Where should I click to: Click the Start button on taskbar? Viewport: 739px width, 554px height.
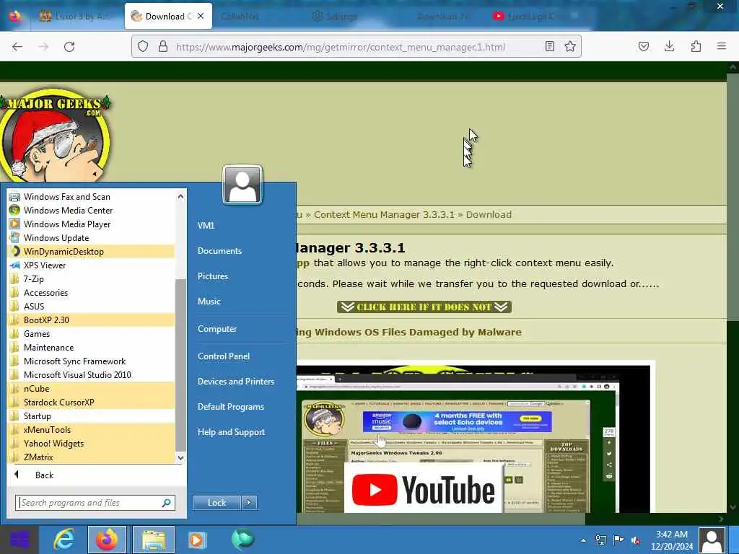(19, 540)
